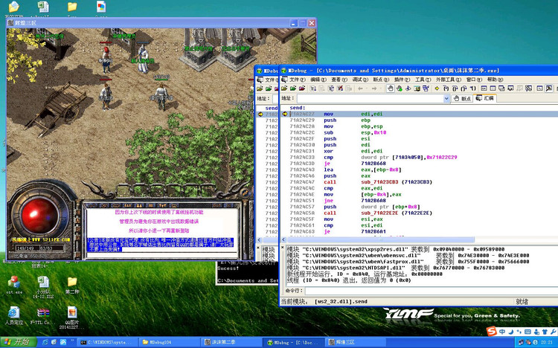Click the first pink notice line in game dialog
The width and height of the screenshot is (558, 348).
(x=159, y=212)
